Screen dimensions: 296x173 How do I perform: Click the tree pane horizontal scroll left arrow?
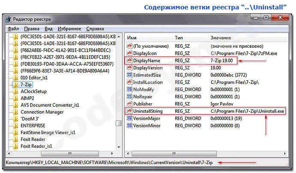(9, 153)
